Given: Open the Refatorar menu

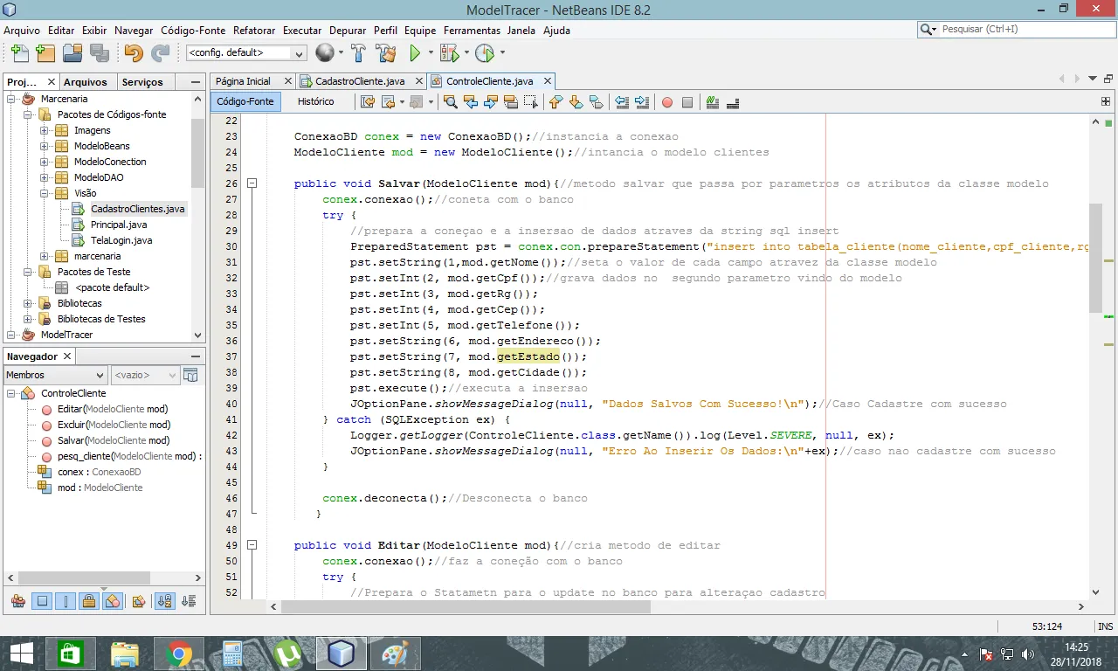Looking at the screenshot, I should (254, 30).
